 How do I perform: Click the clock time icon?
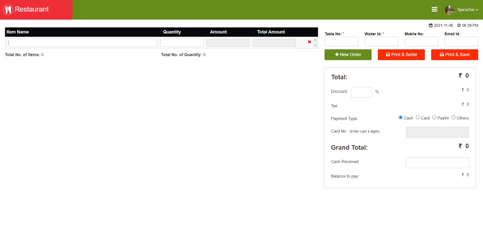(459, 25)
